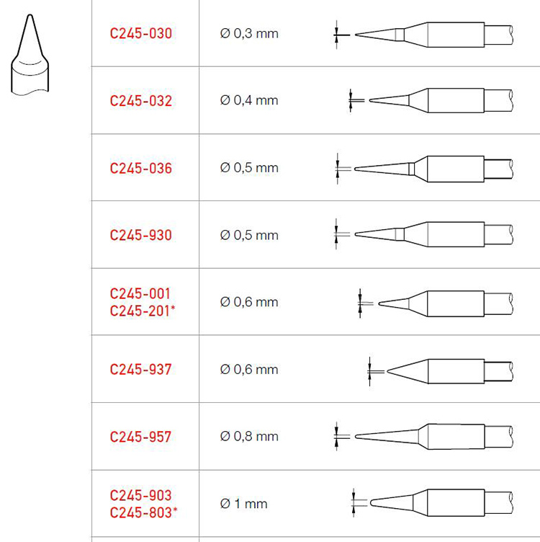Screen dimensions: 540x542
Task: Click the C245-803* part number
Action: tap(143, 512)
